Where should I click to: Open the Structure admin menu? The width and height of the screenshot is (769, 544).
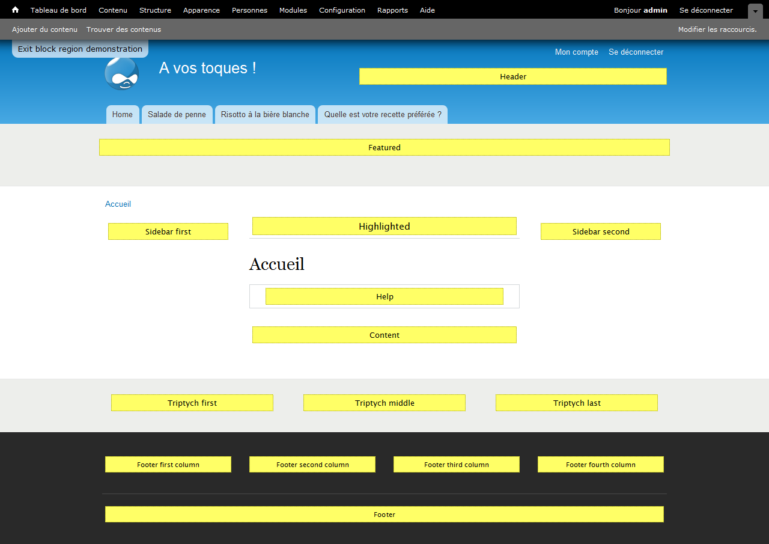(155, 10)
